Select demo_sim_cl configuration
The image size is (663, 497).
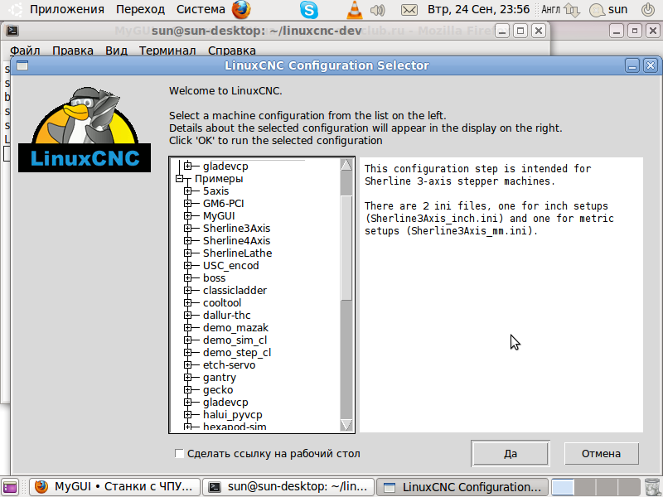[235, 340]
